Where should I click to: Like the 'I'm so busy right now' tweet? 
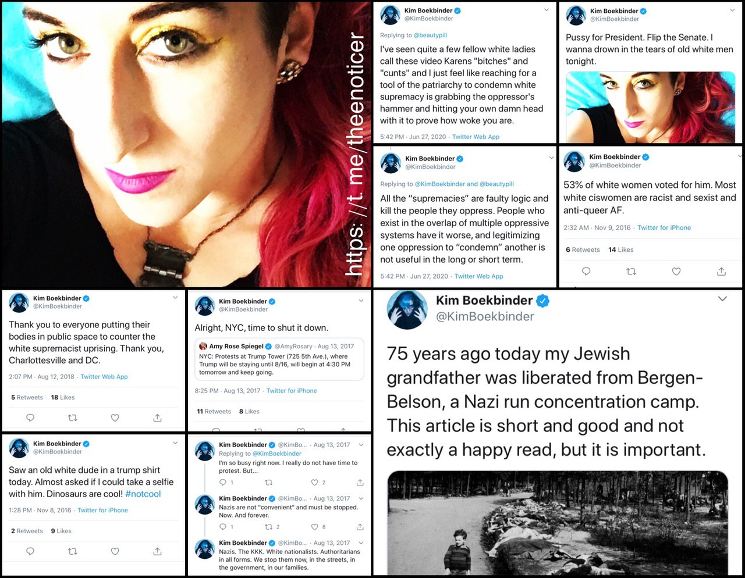(315, 483)
